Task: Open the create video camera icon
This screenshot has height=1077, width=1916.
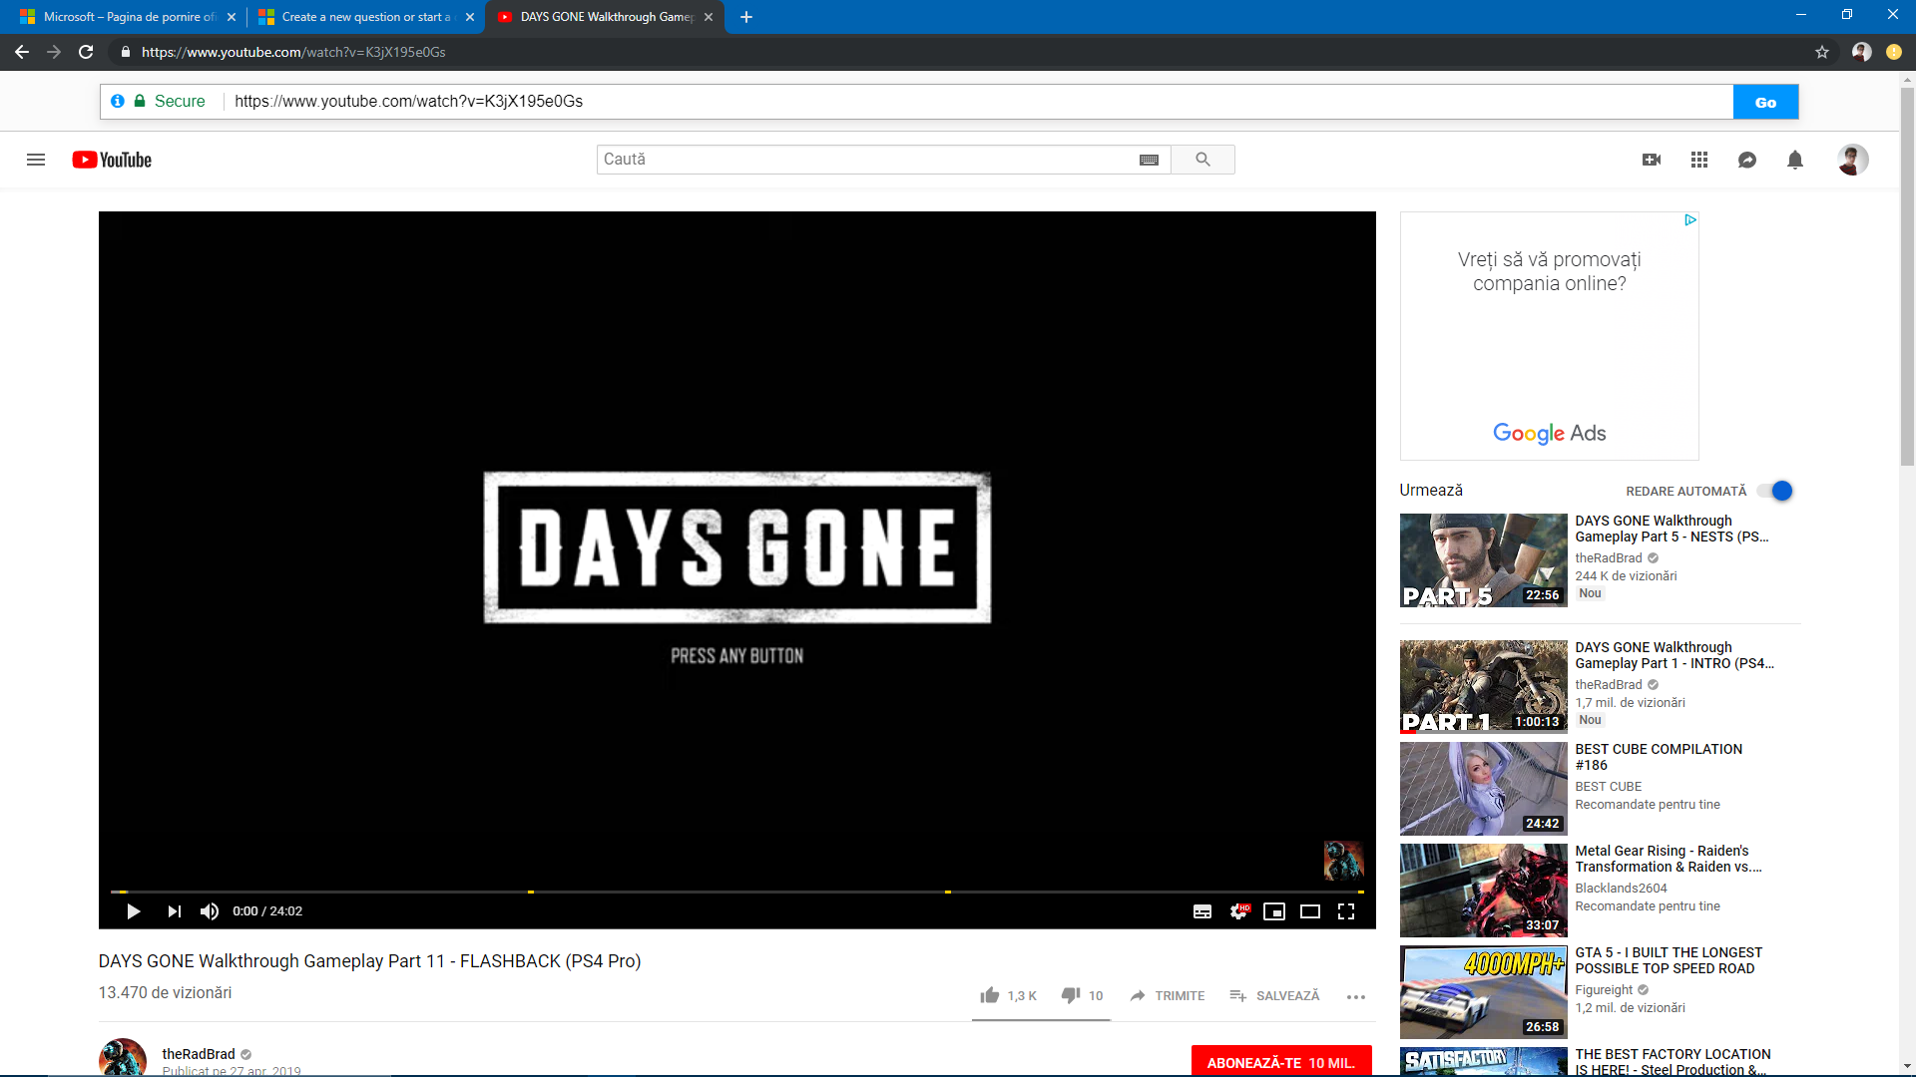Action: click(x=1652, y=160)
